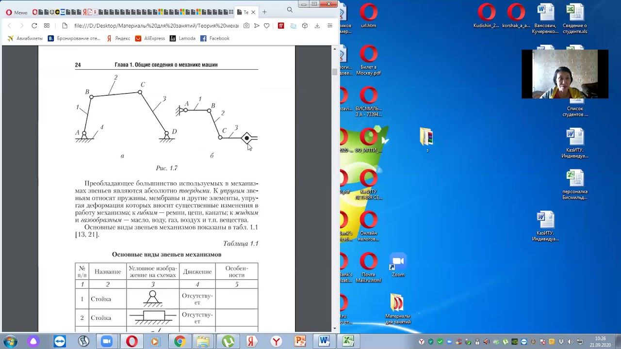Viewport: 621px width, 349px height.
Task: Open Сведение о студенте.xls icon
Action: coord(575,19)
